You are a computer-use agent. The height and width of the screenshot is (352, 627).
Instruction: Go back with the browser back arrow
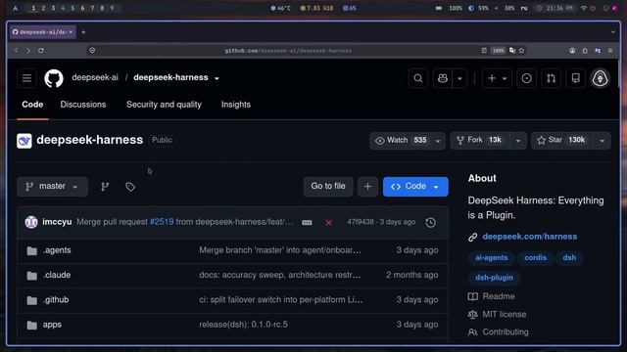click(x=17, y=50)
